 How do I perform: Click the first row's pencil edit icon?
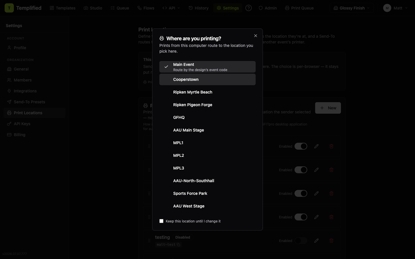tap(316, 146)
